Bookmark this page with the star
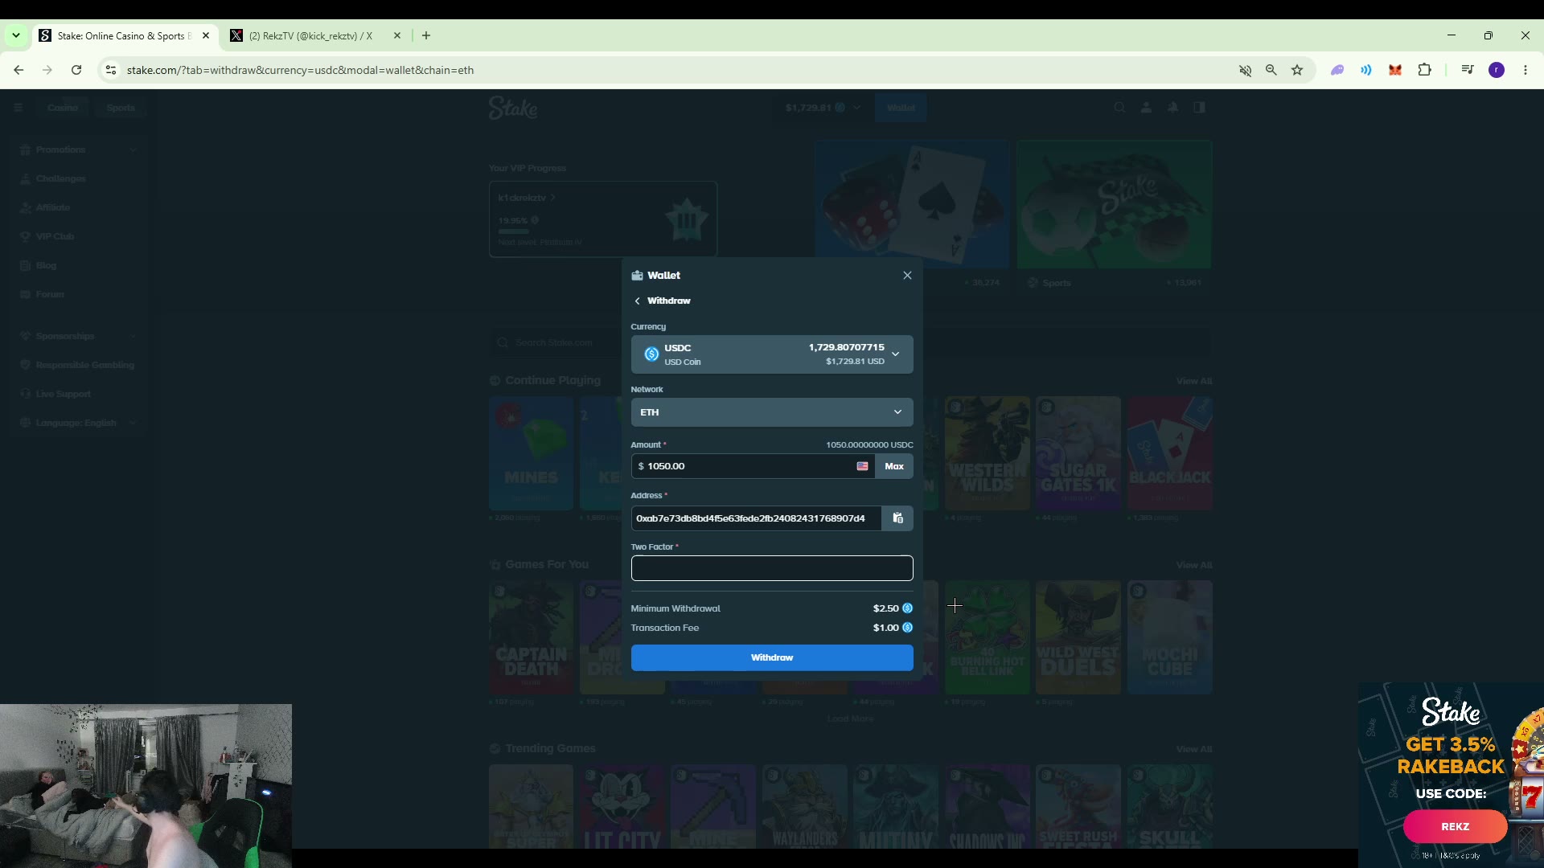The height and width of the screenshot is (868, 1544). click(x=1297, y=70)
